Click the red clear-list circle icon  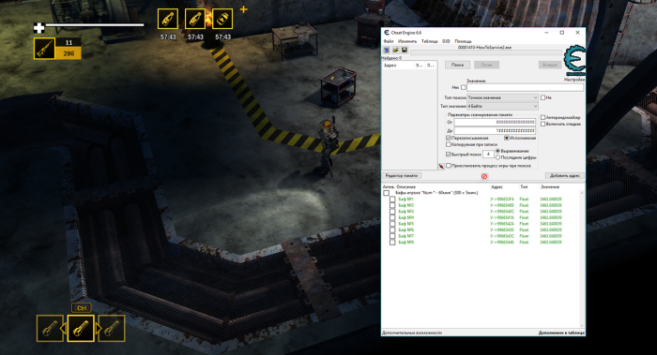(x=484, y=176)
